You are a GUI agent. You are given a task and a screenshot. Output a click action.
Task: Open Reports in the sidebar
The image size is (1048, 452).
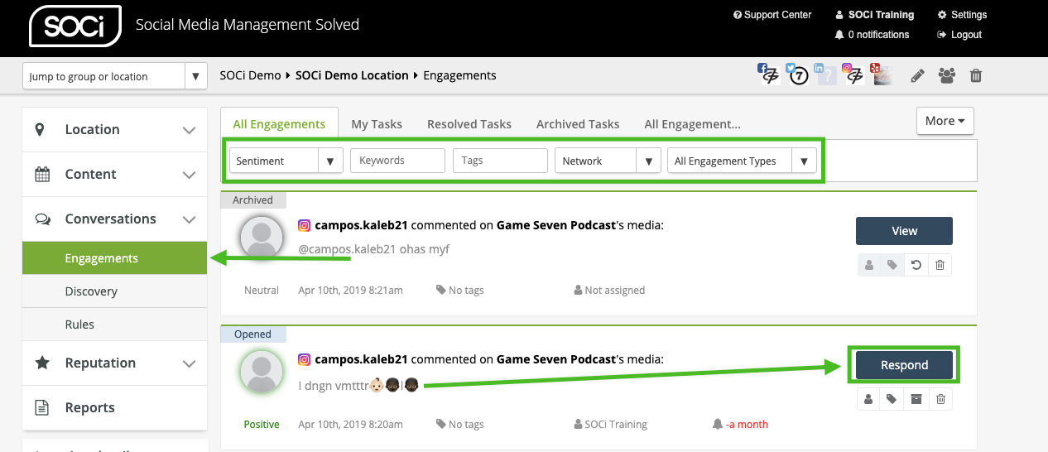(114, 407)
